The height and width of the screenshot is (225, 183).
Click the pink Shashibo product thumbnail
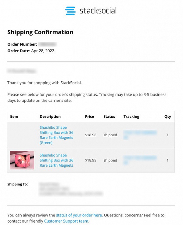tap(22, 160)
